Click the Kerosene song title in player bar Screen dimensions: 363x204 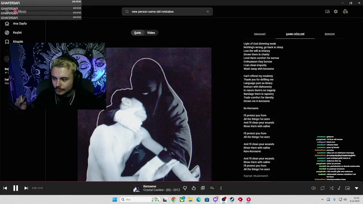(150, 186)
